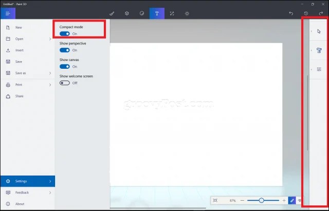Open the About menu entry

coord(27,204)
